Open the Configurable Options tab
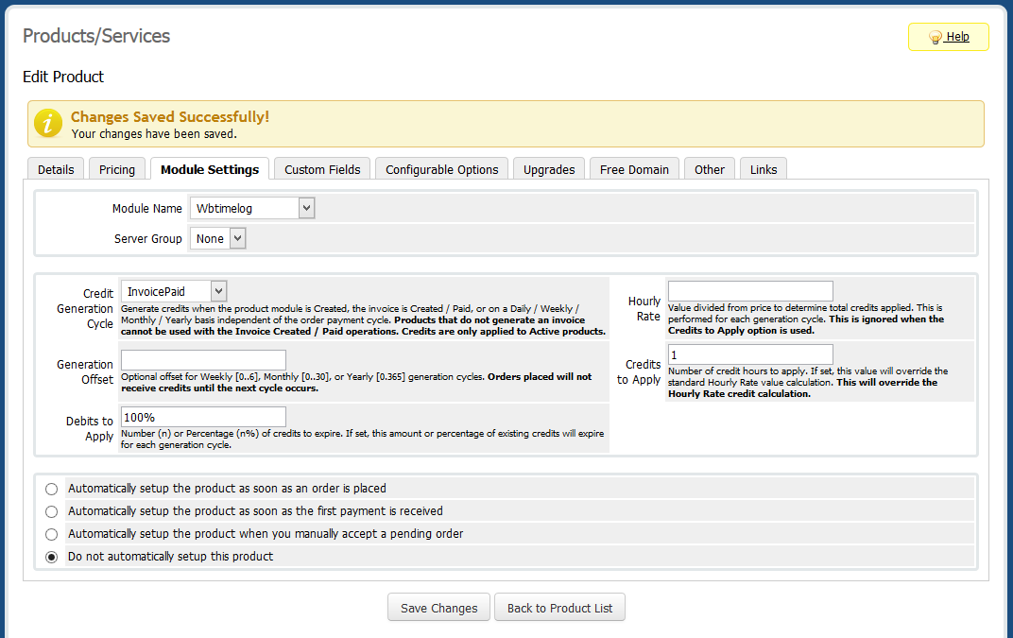 point(441,169)
